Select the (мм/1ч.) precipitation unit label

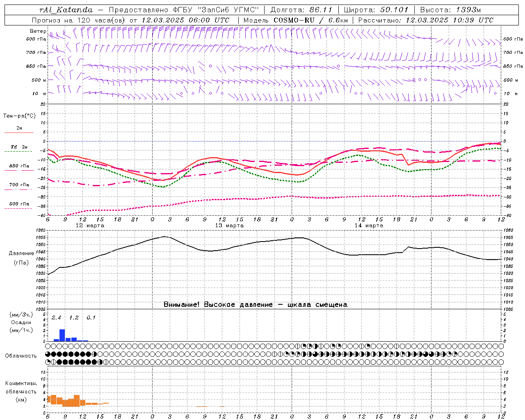21,330
